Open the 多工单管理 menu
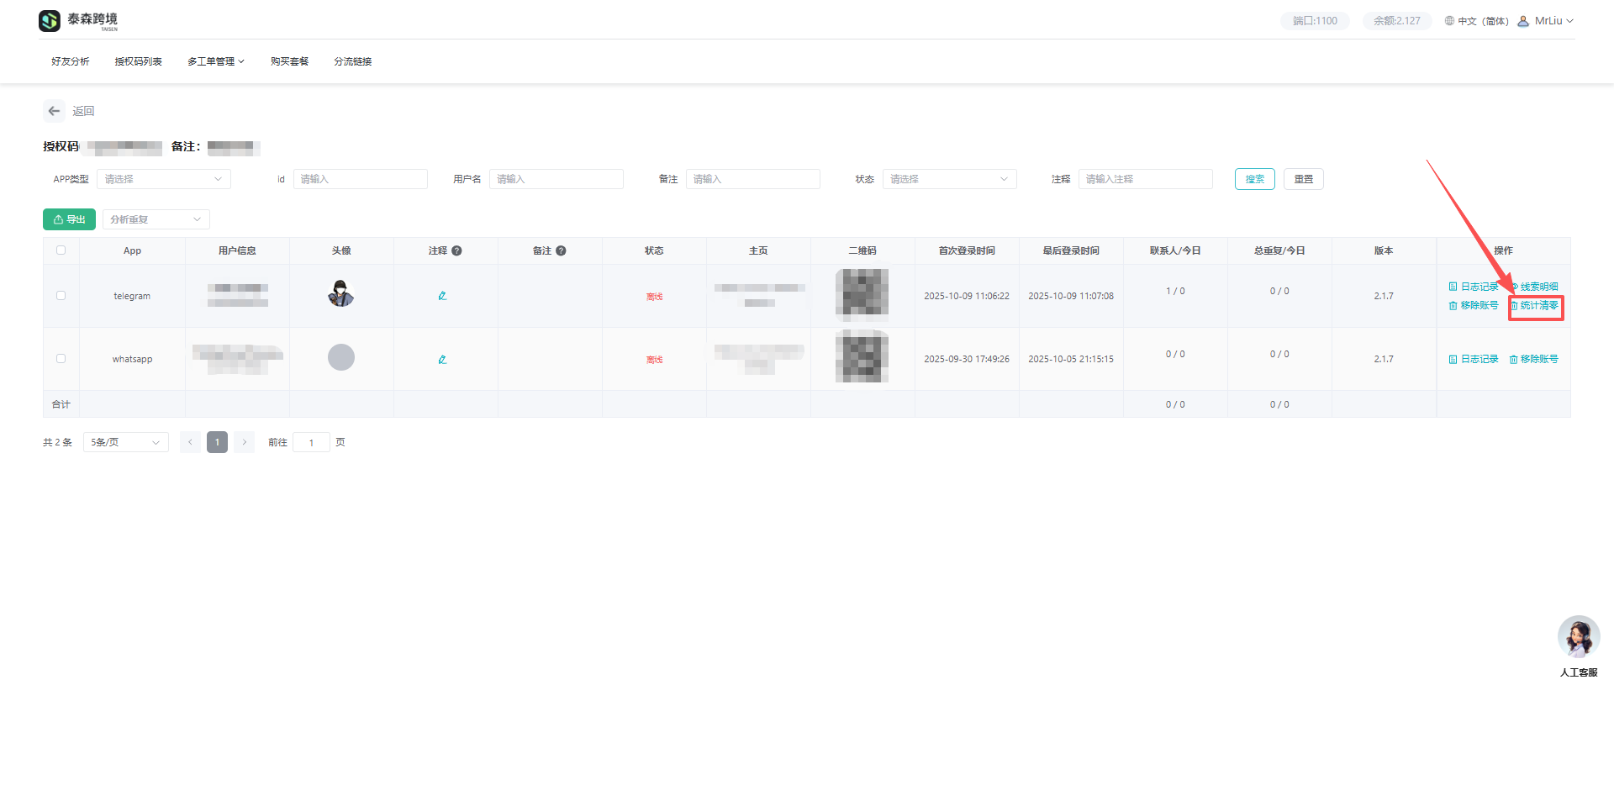 (215, 61)
